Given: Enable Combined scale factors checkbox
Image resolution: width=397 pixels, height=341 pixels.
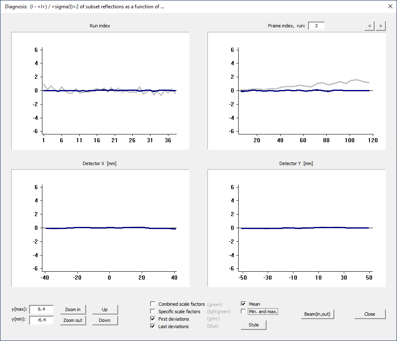Looking at the screenshot, I should tap(153, 304).
